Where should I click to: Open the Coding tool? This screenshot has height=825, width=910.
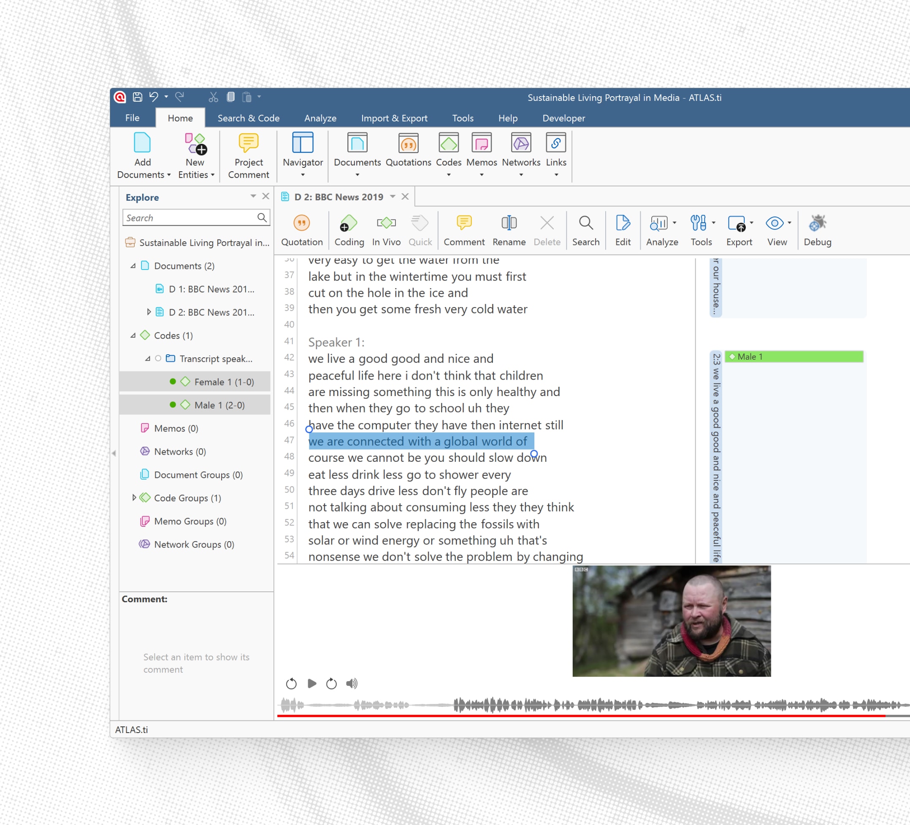[x=349, y=223]
